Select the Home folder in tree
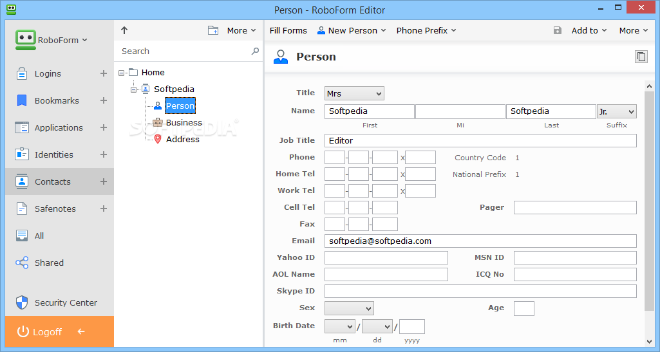The image size is (660, 352). tap(153, 72)
